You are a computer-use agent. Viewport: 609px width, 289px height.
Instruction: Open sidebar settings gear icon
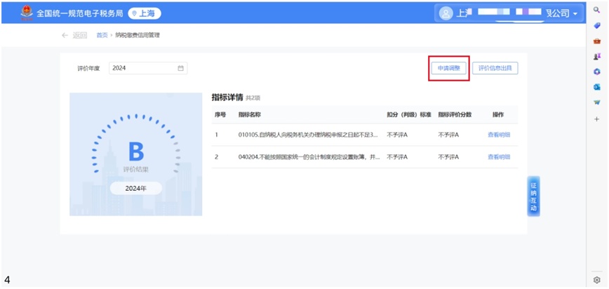click(597, 280)
